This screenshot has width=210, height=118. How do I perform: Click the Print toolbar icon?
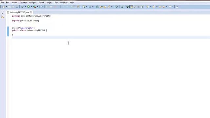tap(17, 7)
